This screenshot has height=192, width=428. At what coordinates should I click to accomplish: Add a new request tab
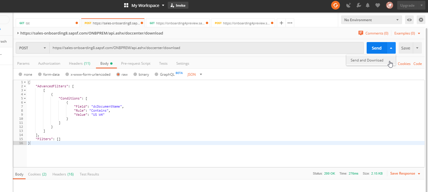[281, 23]
